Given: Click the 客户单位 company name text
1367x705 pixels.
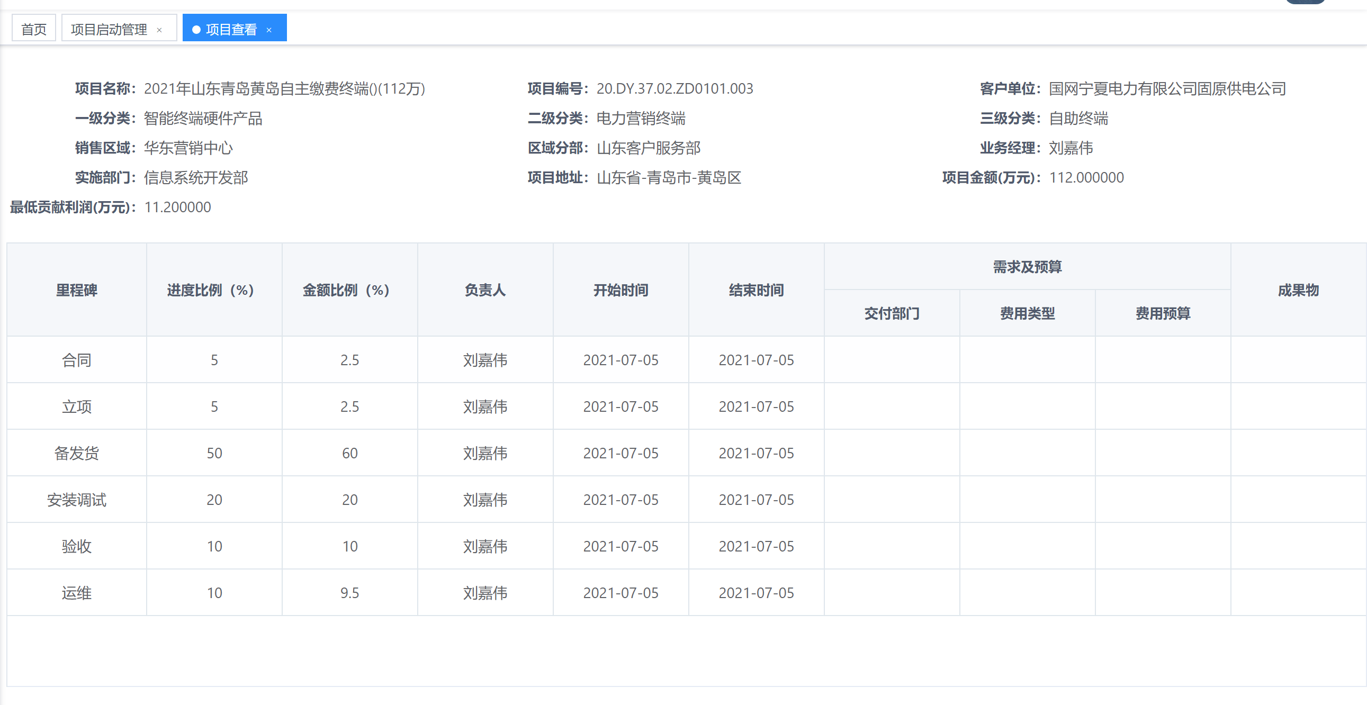Looking at the screenshot, I should coord(1167,88).
